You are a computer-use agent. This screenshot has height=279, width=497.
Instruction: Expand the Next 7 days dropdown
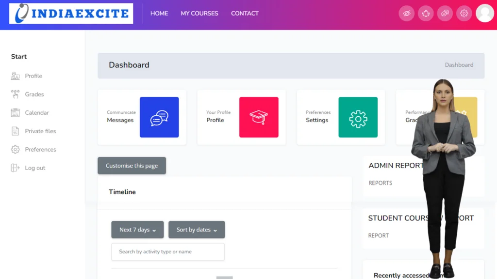[138, 230]
